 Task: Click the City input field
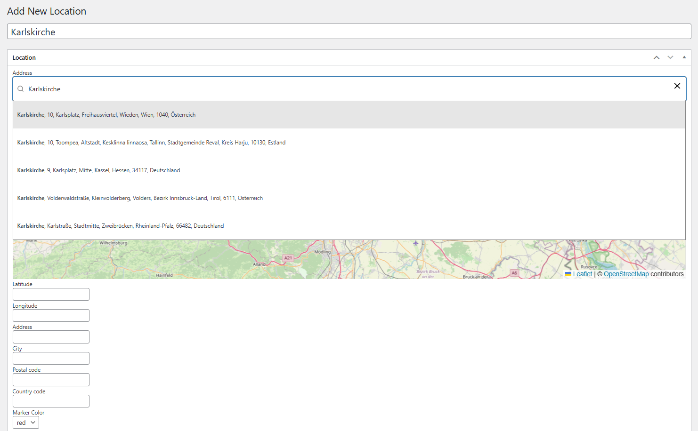click(51, 359)
